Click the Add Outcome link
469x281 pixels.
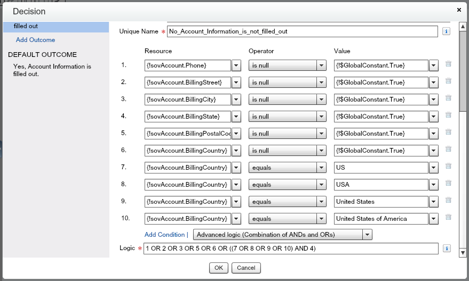click(x=35, y=40)
